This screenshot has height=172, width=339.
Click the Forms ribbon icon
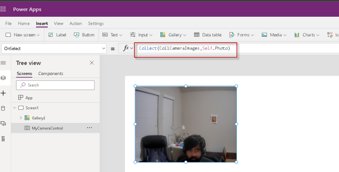(232, 35)
